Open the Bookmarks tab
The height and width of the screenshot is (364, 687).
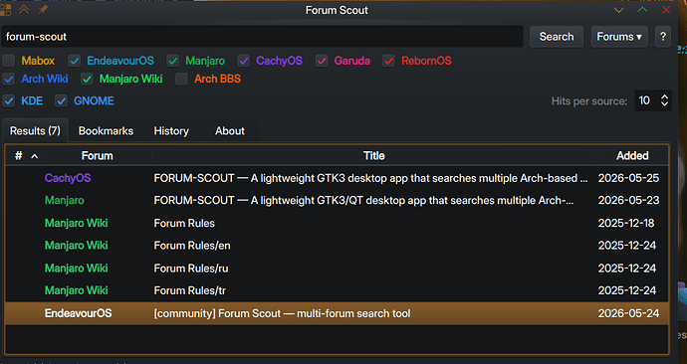(106, 131)
